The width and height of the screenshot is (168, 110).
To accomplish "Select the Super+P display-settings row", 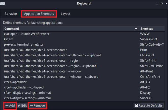I will click(x=84, y=98).
